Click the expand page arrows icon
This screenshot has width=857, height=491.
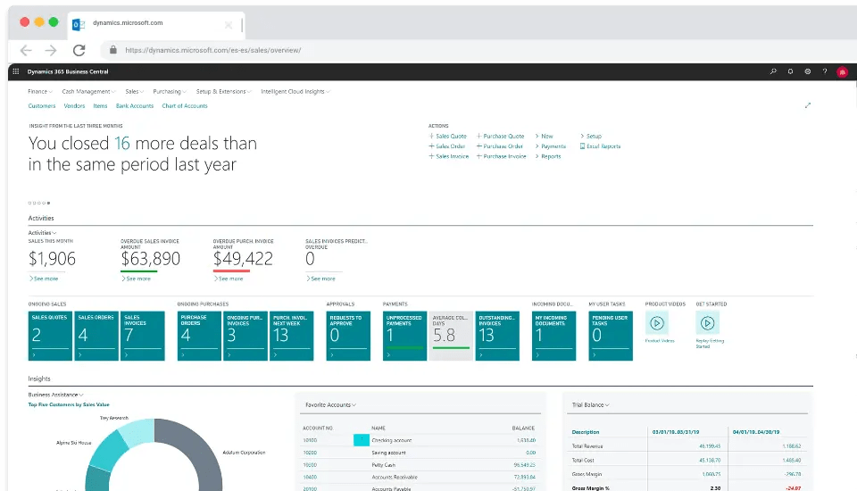pos(808,105)
